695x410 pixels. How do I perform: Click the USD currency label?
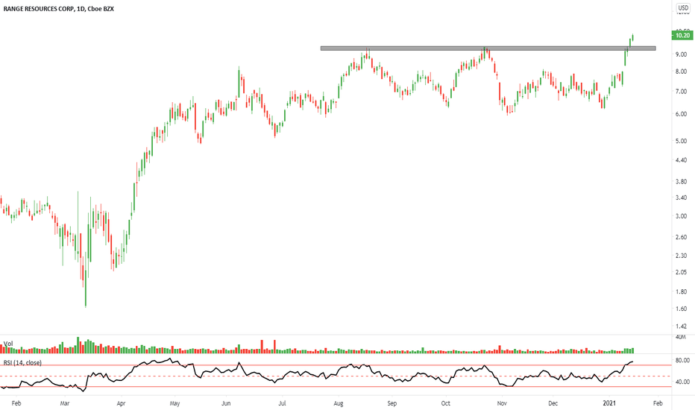point(683,7)
